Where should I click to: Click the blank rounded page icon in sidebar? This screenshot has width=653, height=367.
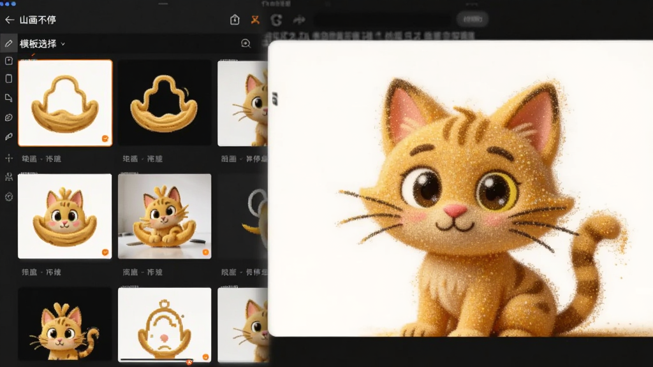9,78
